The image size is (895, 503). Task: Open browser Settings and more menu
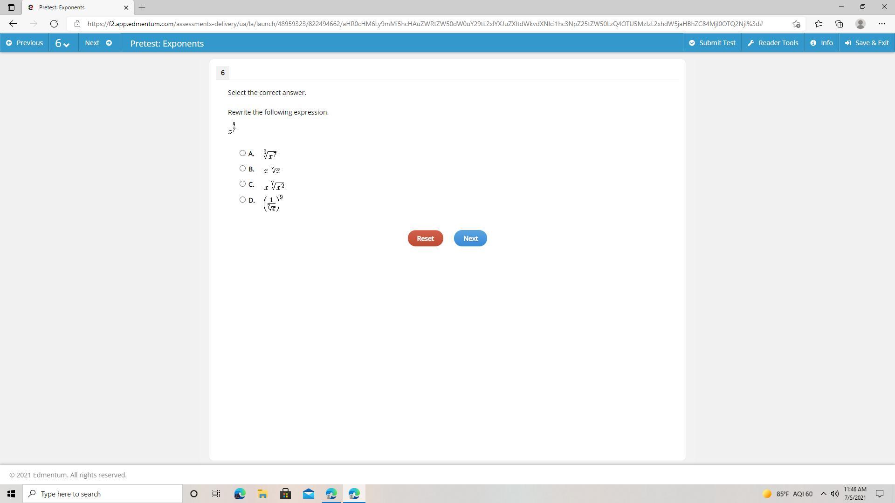881,24
